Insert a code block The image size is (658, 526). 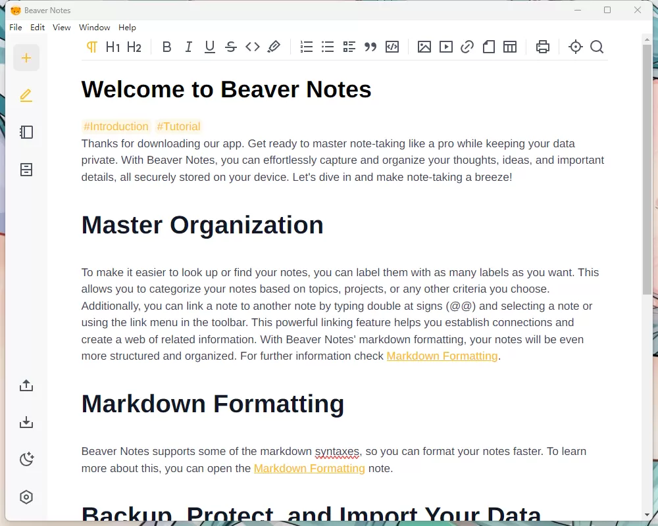pos(392,47)
